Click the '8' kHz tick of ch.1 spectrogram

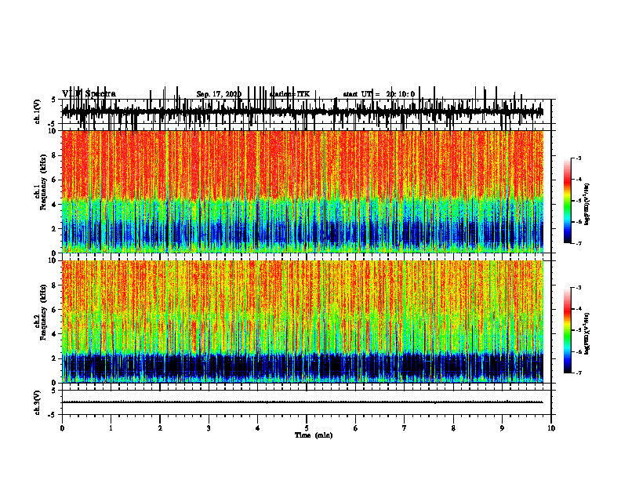(55, 155)
